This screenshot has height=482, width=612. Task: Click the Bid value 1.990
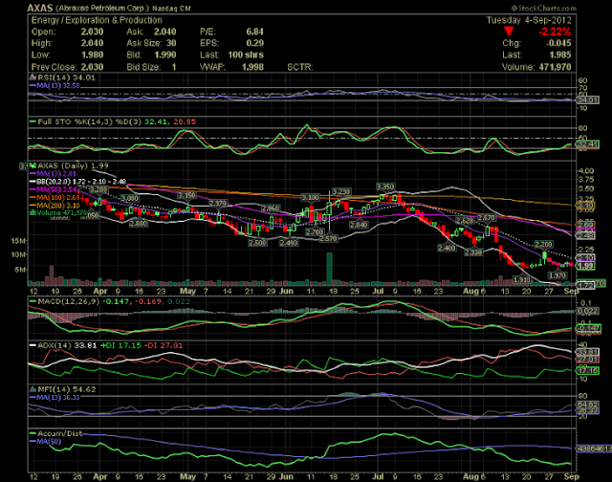click(x=164, y=55)
